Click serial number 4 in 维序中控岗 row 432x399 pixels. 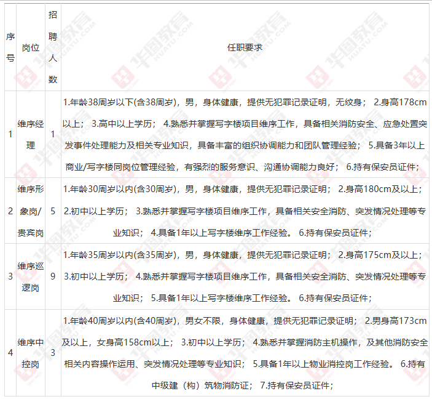coord(10,353)
